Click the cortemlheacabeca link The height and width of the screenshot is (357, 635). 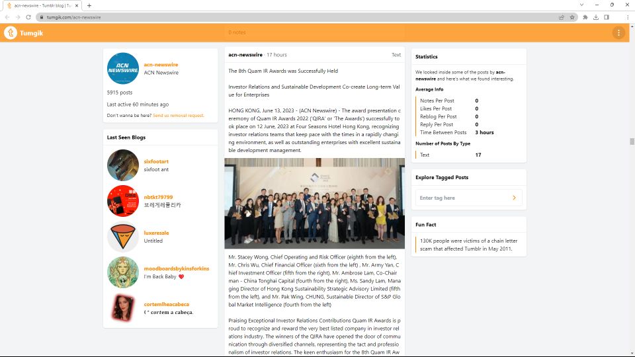(167, 304)
